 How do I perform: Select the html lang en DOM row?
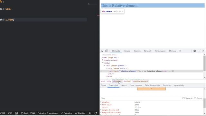(110, 57)
